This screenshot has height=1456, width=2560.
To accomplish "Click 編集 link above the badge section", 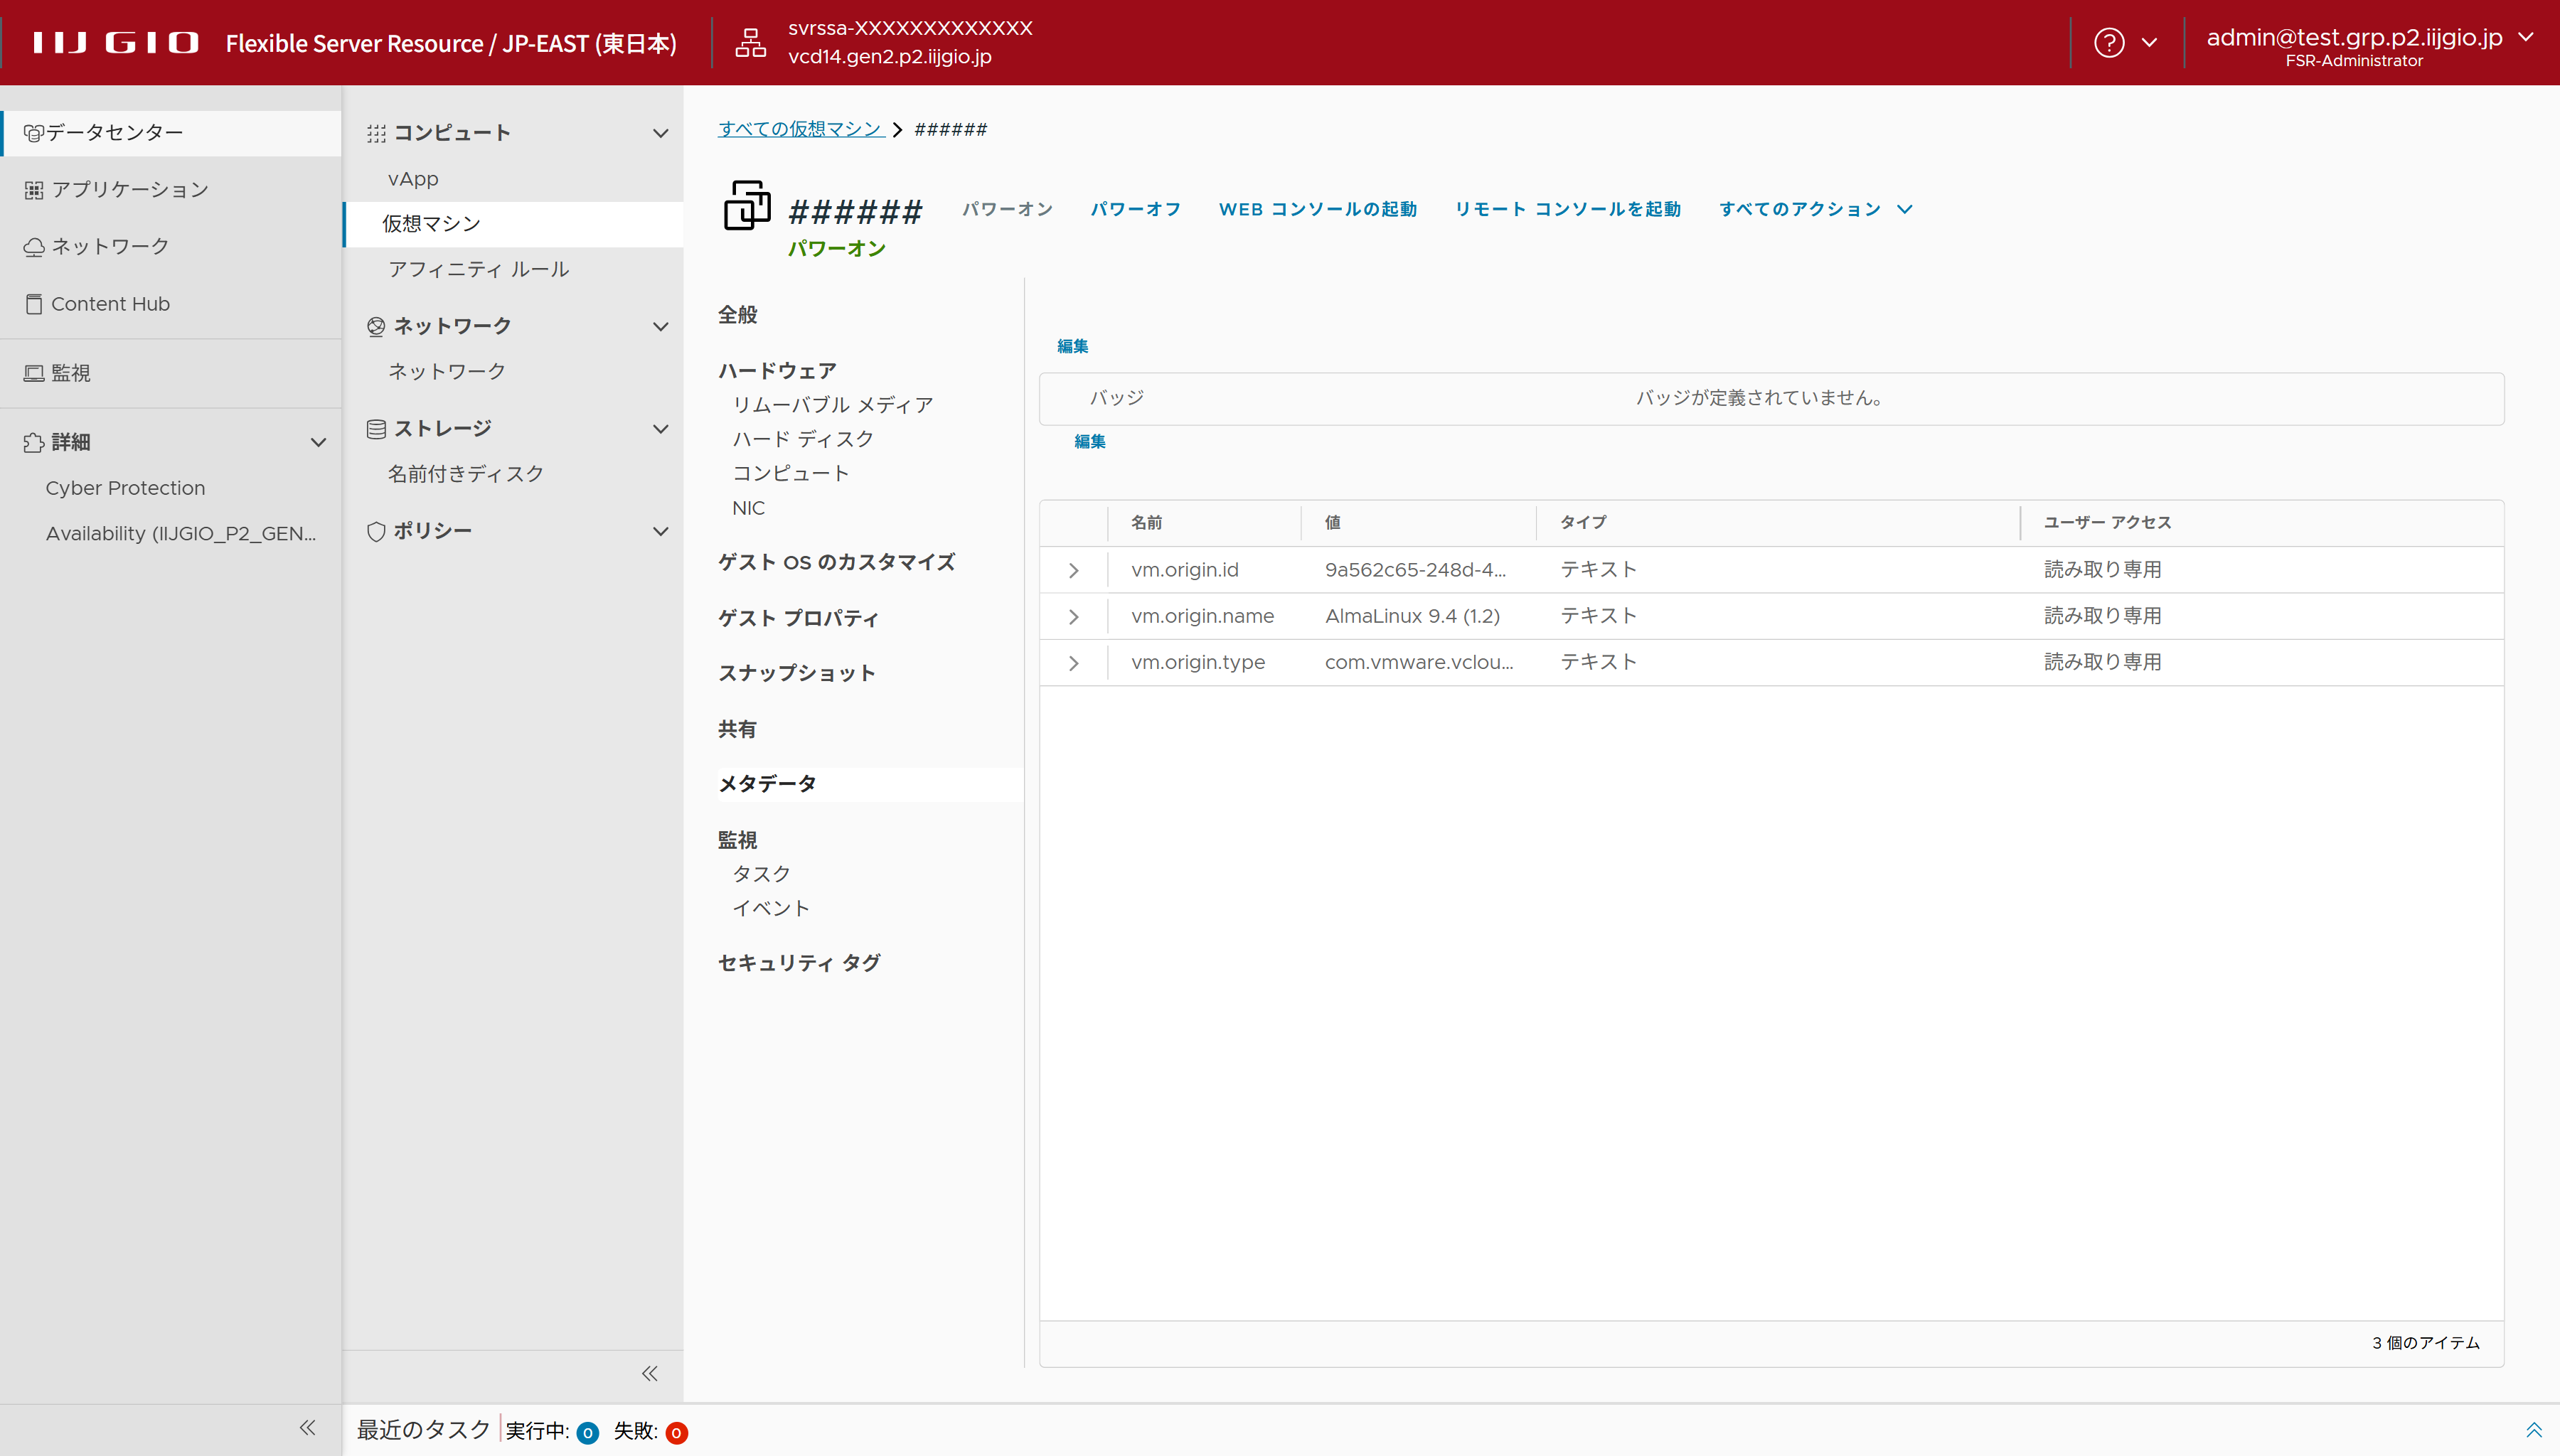I will coord(1072,346).
